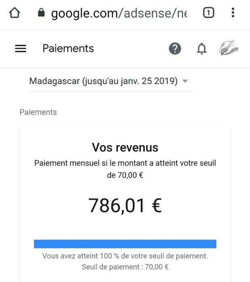Expand the Madagascar account dropdown
Screen dimensions: 250x282
(111, 81)
